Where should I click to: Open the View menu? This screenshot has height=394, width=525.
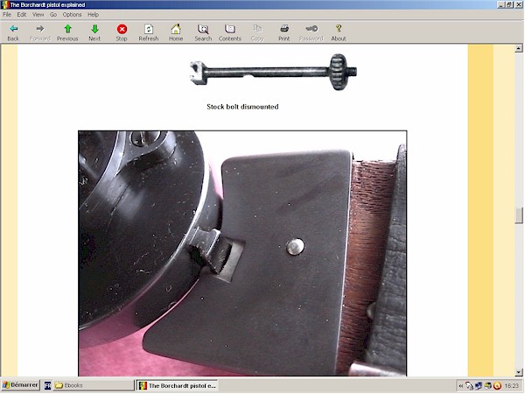pos(38,14)
